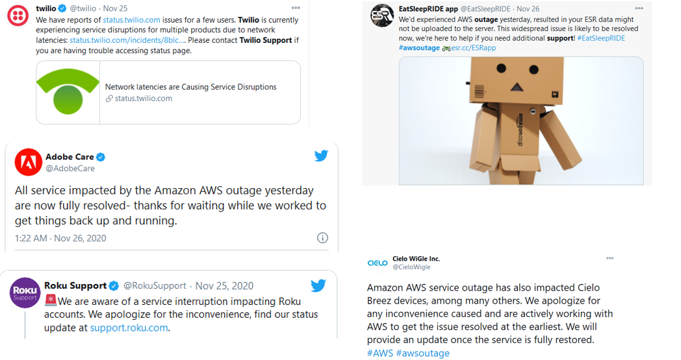Click the Adobe Care red logo avatar
The width and height of the screenshot is (681, 360).
pos(28,162)
